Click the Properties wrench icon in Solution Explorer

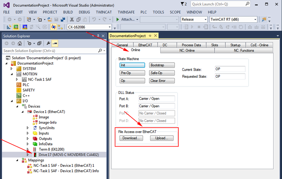(49, 43)
